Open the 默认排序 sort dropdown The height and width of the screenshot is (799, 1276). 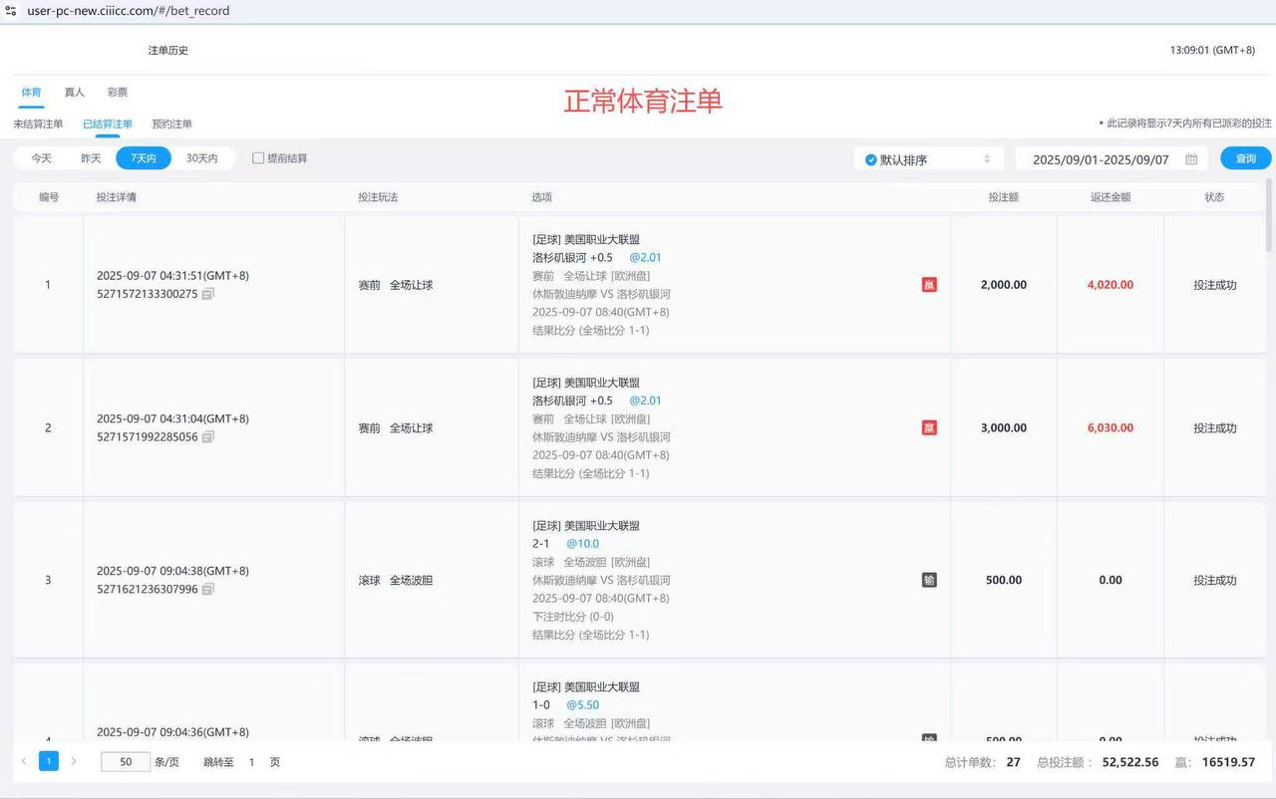click(x=927, y=157)
